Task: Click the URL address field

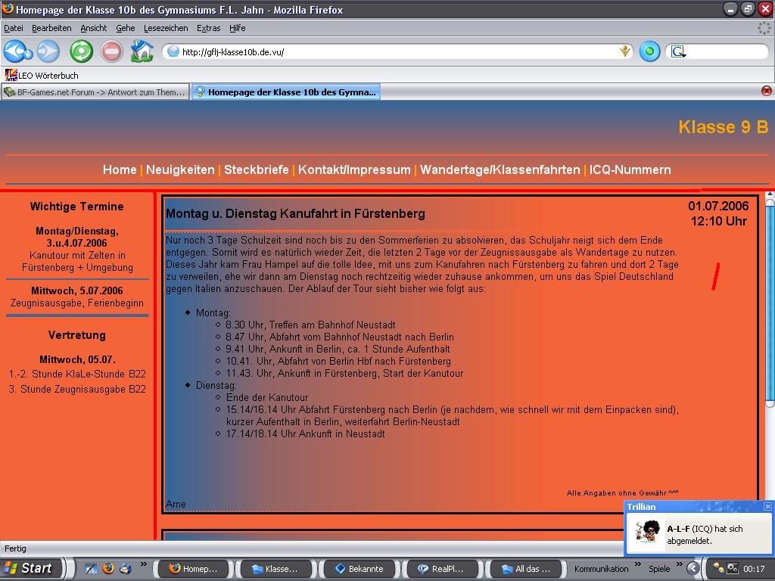Action: tap(394, 52)
